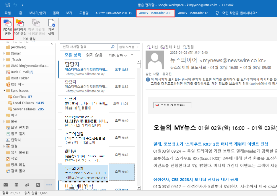
Task: Expand the [Gmail] folder
Action: click(4, 53)
